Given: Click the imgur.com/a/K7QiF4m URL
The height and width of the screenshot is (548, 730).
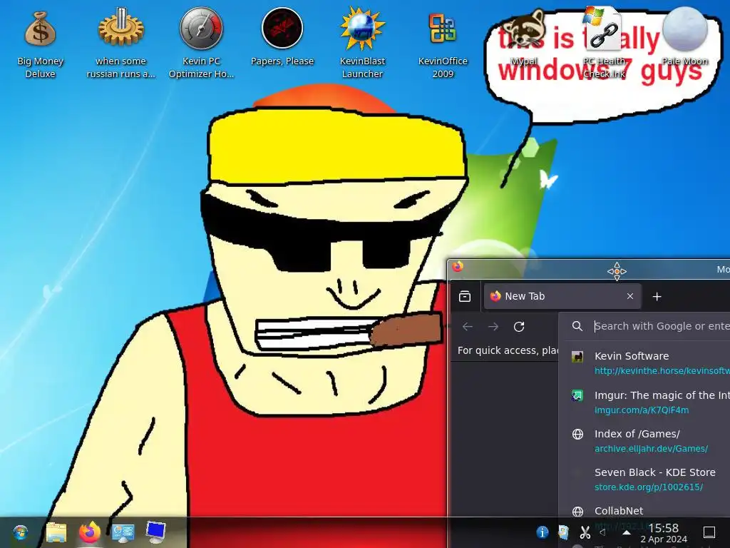Looking at the screenshot, I should pyautogui.click(x=642, y=410).
